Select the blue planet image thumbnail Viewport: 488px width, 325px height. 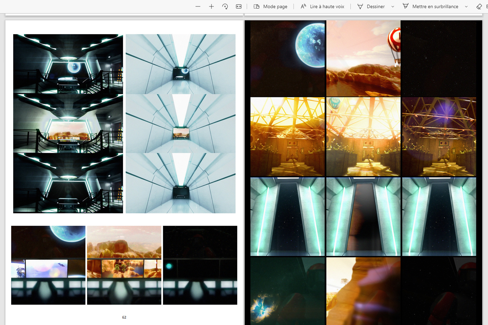pyautogui.click(x=287, y=58)
